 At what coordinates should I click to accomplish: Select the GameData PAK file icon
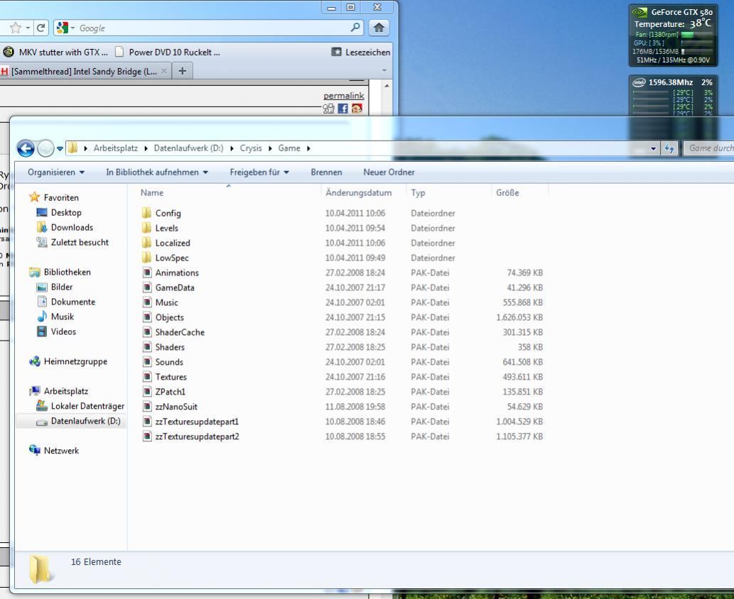tap(147, 287)
